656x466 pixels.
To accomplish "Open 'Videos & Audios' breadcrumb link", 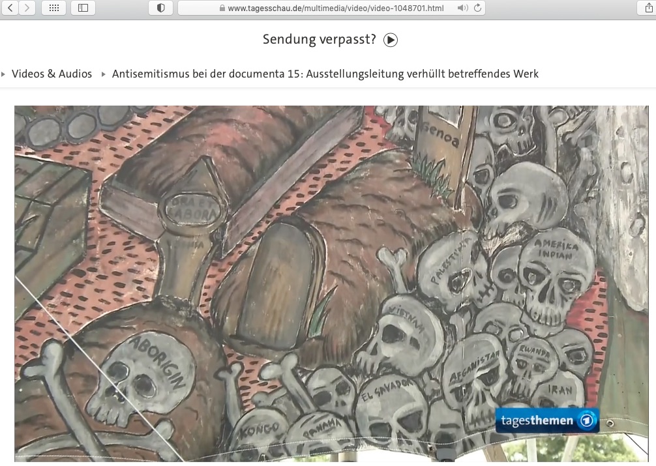I will 52,74.
